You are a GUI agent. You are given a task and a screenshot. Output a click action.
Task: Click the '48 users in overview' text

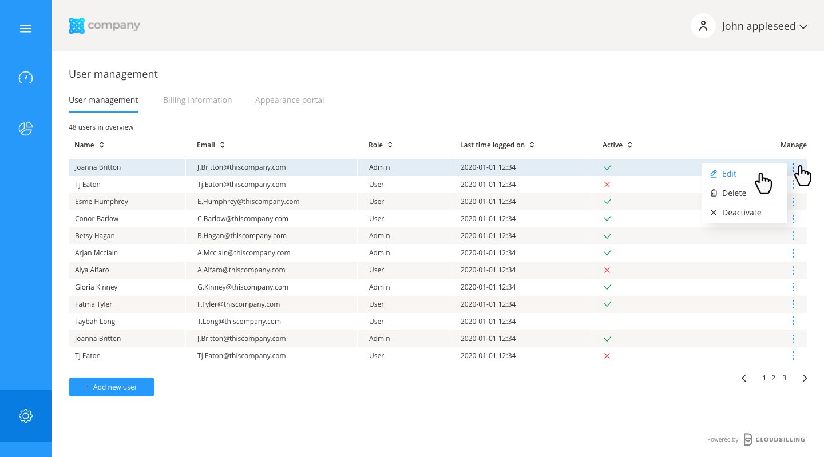[101, 127]
